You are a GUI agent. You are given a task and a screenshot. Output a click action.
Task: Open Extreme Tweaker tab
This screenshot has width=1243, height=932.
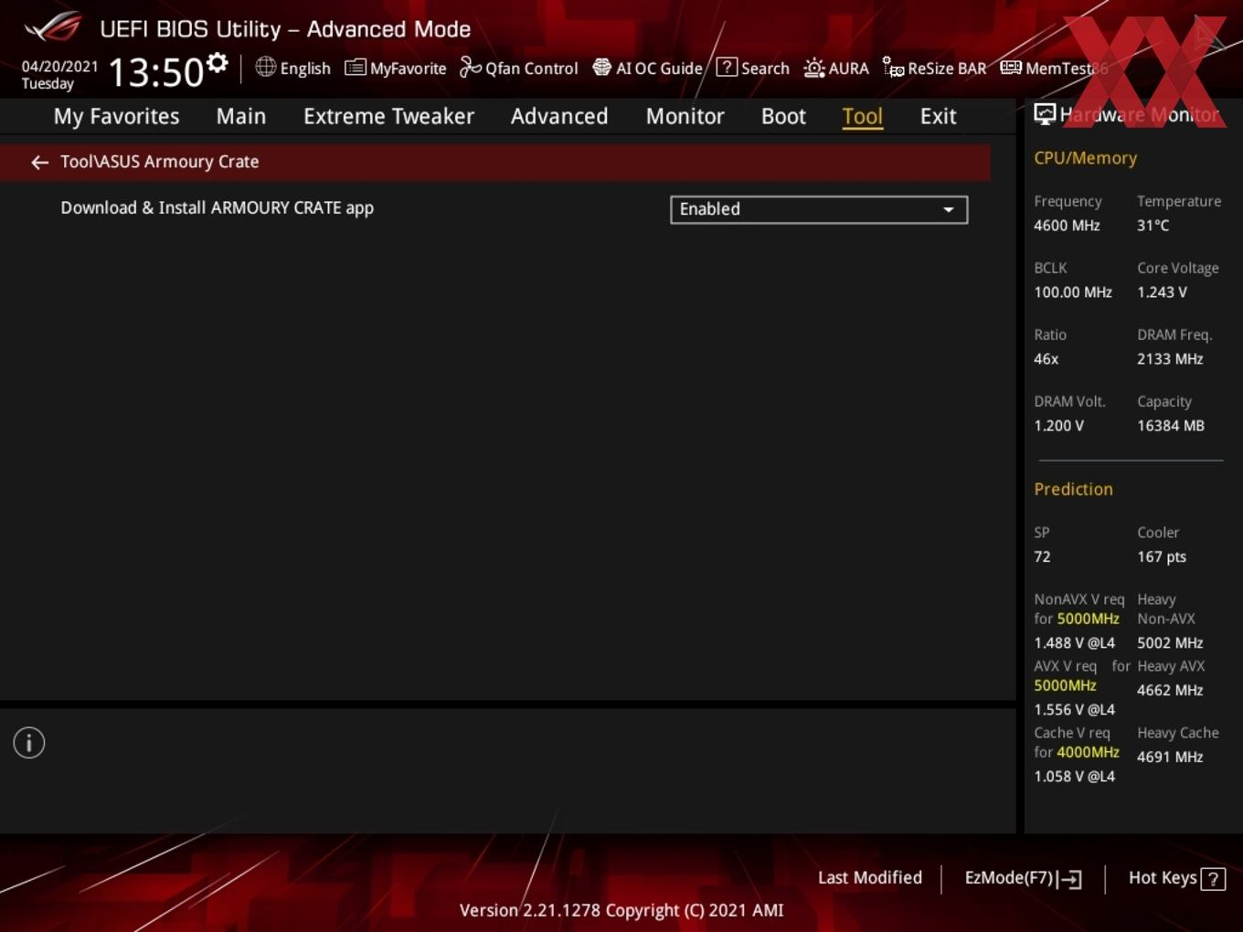388,116
